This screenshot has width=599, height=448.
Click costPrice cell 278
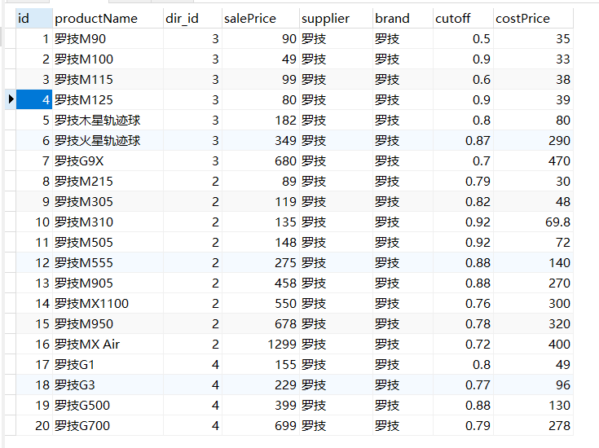[x=533, y=426]
